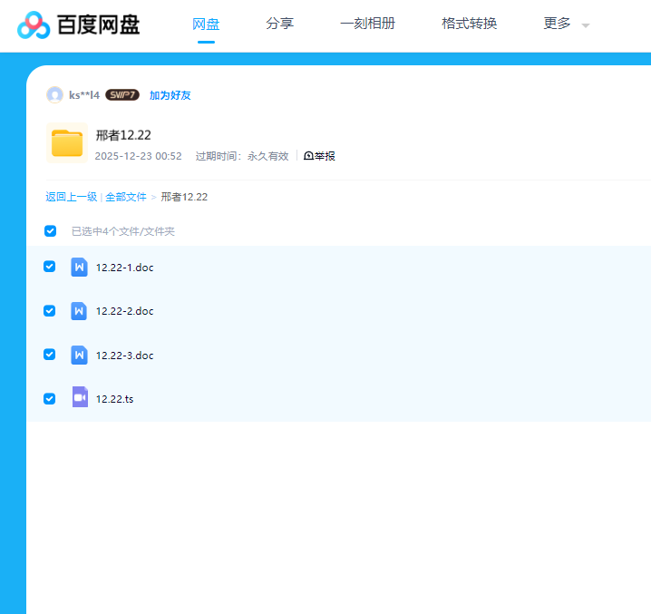This screenshot has height=614, width=651.
Task: Click the 举报 report icon
Action: point(309,156)
